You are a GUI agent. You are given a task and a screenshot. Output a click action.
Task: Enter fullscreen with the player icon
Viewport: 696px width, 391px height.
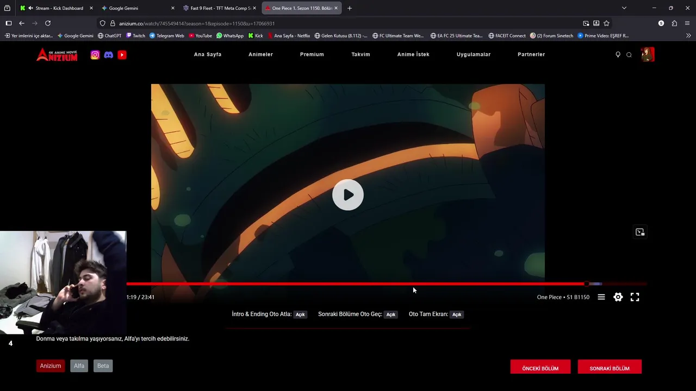635,297
